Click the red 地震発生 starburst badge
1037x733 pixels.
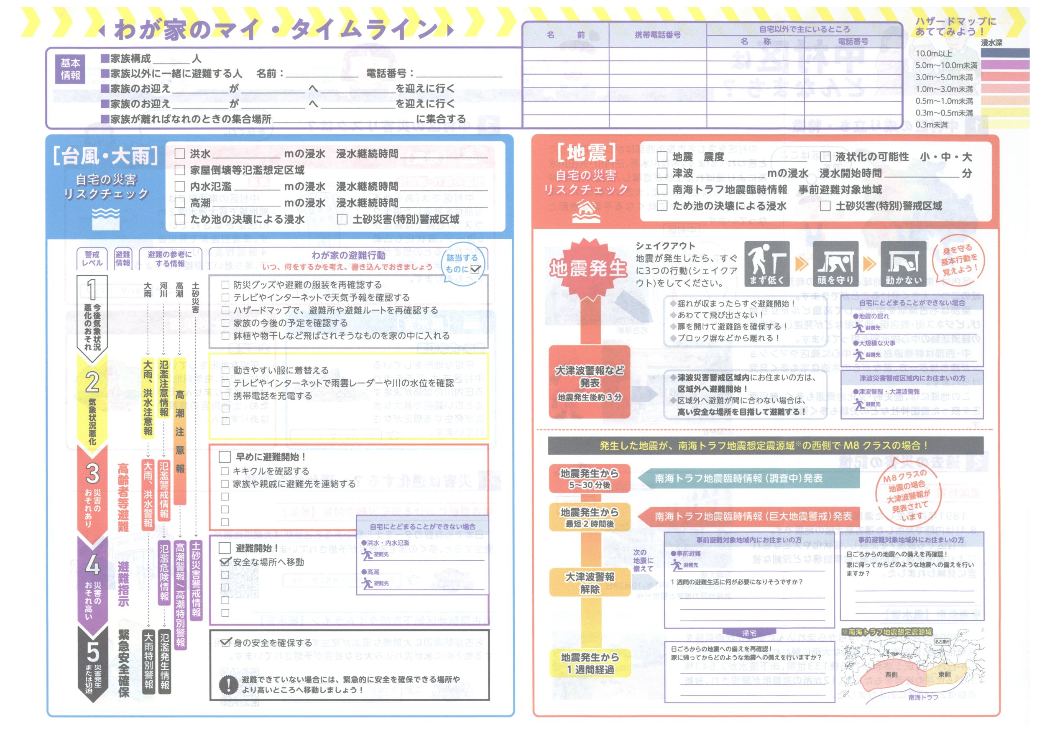[x=588, y=269]
